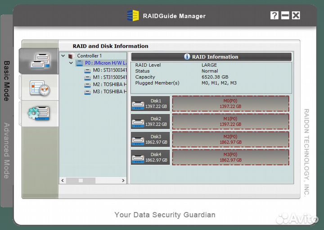Viewport: 324px width, 230px height.
Task: Collapse the Controller 1 tree node
Action: (63, 56)
